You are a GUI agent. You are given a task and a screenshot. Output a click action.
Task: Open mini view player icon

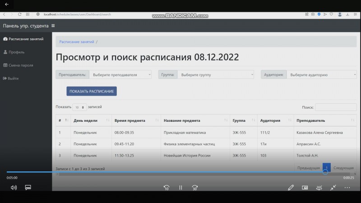click(x=305, y=188)
